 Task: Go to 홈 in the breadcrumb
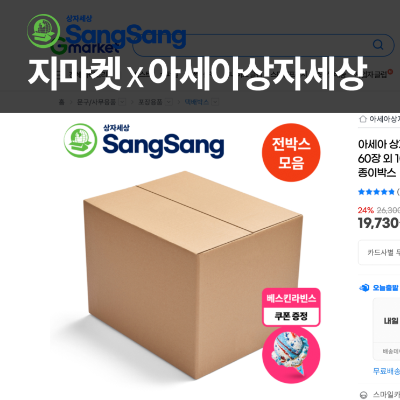61,102
